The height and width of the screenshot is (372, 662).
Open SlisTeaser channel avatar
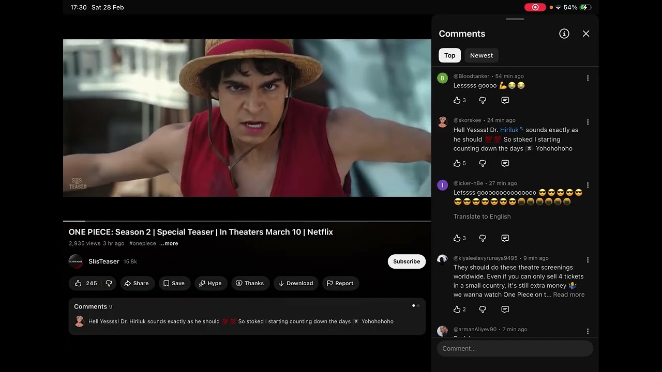(x=76, y=261)
